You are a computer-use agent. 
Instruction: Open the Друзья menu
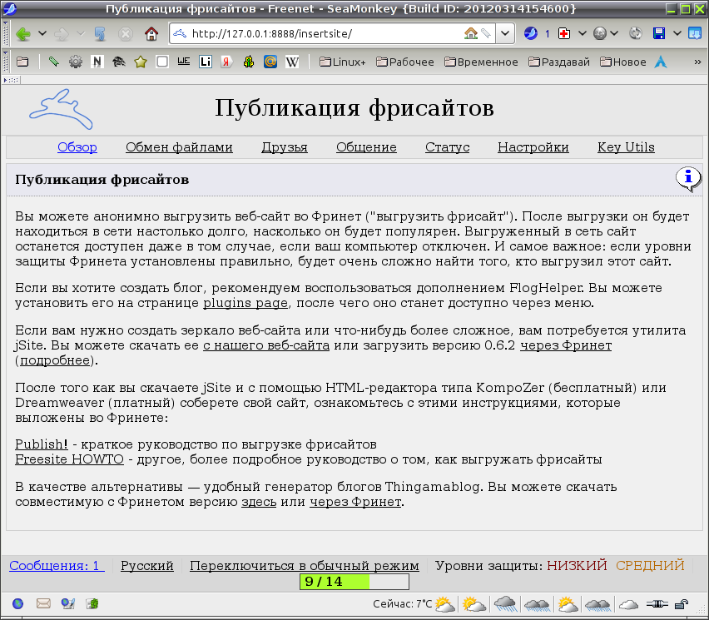tap(285, 147)
